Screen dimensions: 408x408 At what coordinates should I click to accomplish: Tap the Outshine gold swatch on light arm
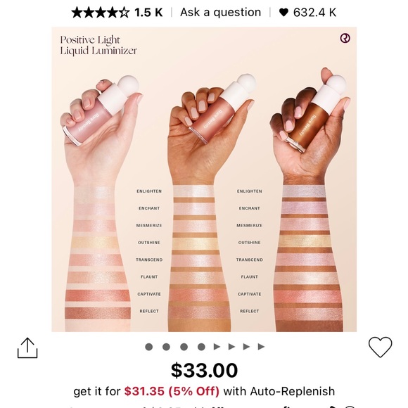coord(94,242)
